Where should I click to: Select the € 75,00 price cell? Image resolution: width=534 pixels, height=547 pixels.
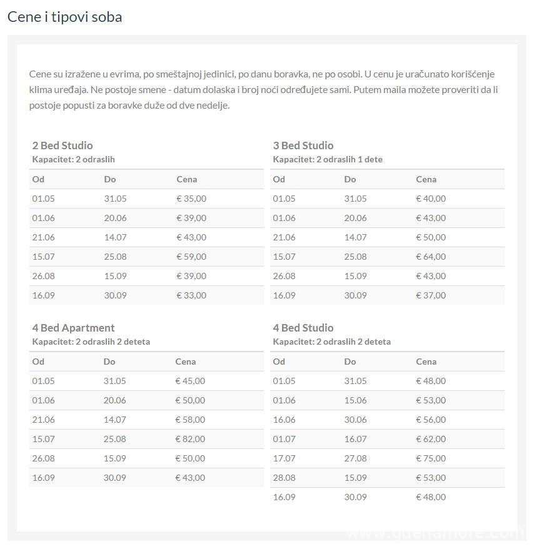click(x=431, y=458)
